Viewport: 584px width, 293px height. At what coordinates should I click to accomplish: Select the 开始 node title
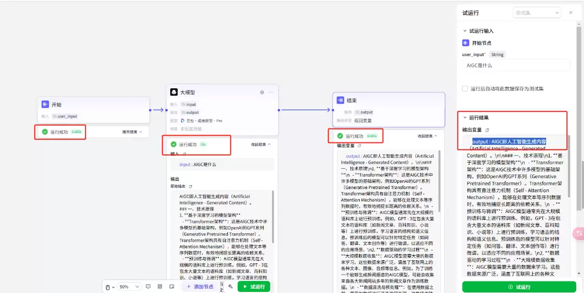(x=57, y=105)
